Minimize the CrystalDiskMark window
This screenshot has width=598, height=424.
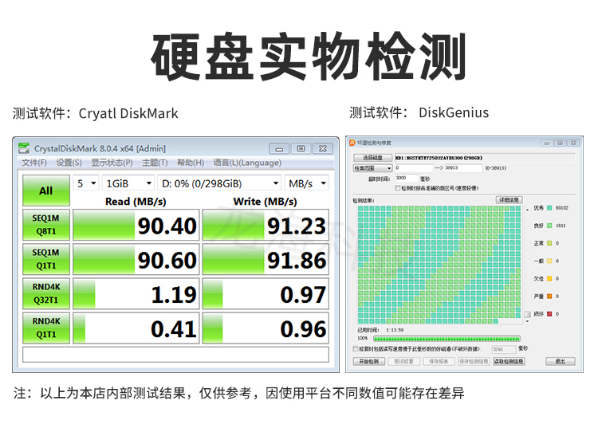click(279, 148)
